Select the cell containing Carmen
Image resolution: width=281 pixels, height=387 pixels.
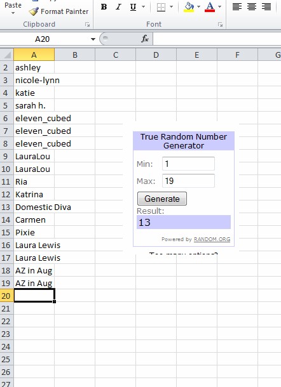[x=34, y=220]
